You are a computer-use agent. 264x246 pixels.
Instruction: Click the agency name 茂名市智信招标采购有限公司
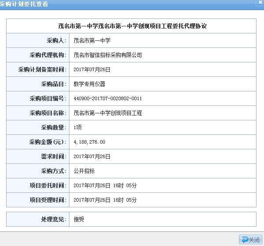[108, 55]
